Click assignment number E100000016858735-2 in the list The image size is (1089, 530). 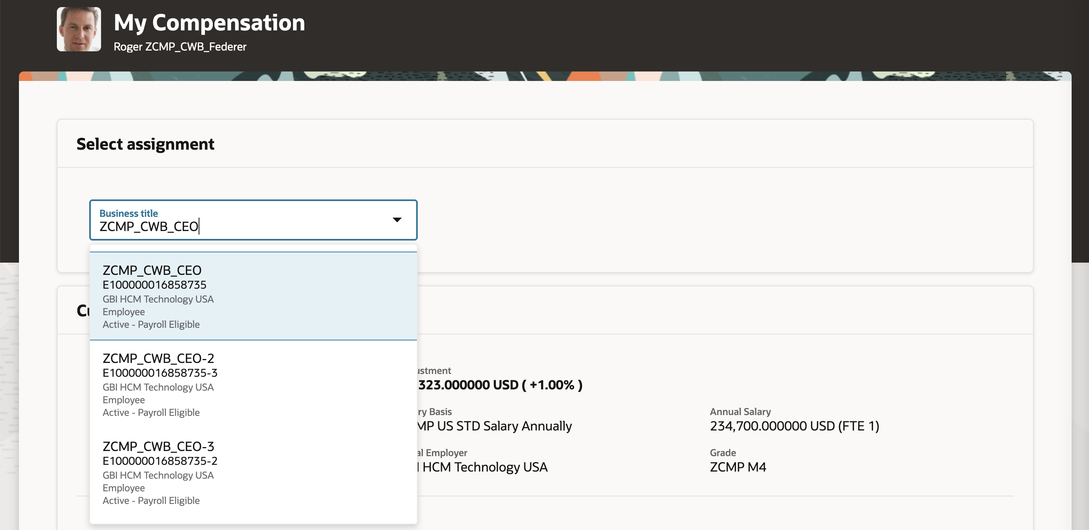point(160,460)
